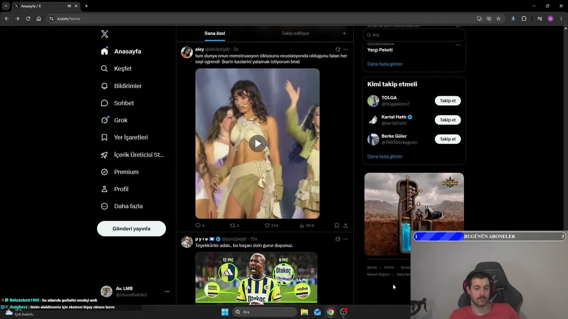Open the Chrome three-dot menu

pos(561,19)
